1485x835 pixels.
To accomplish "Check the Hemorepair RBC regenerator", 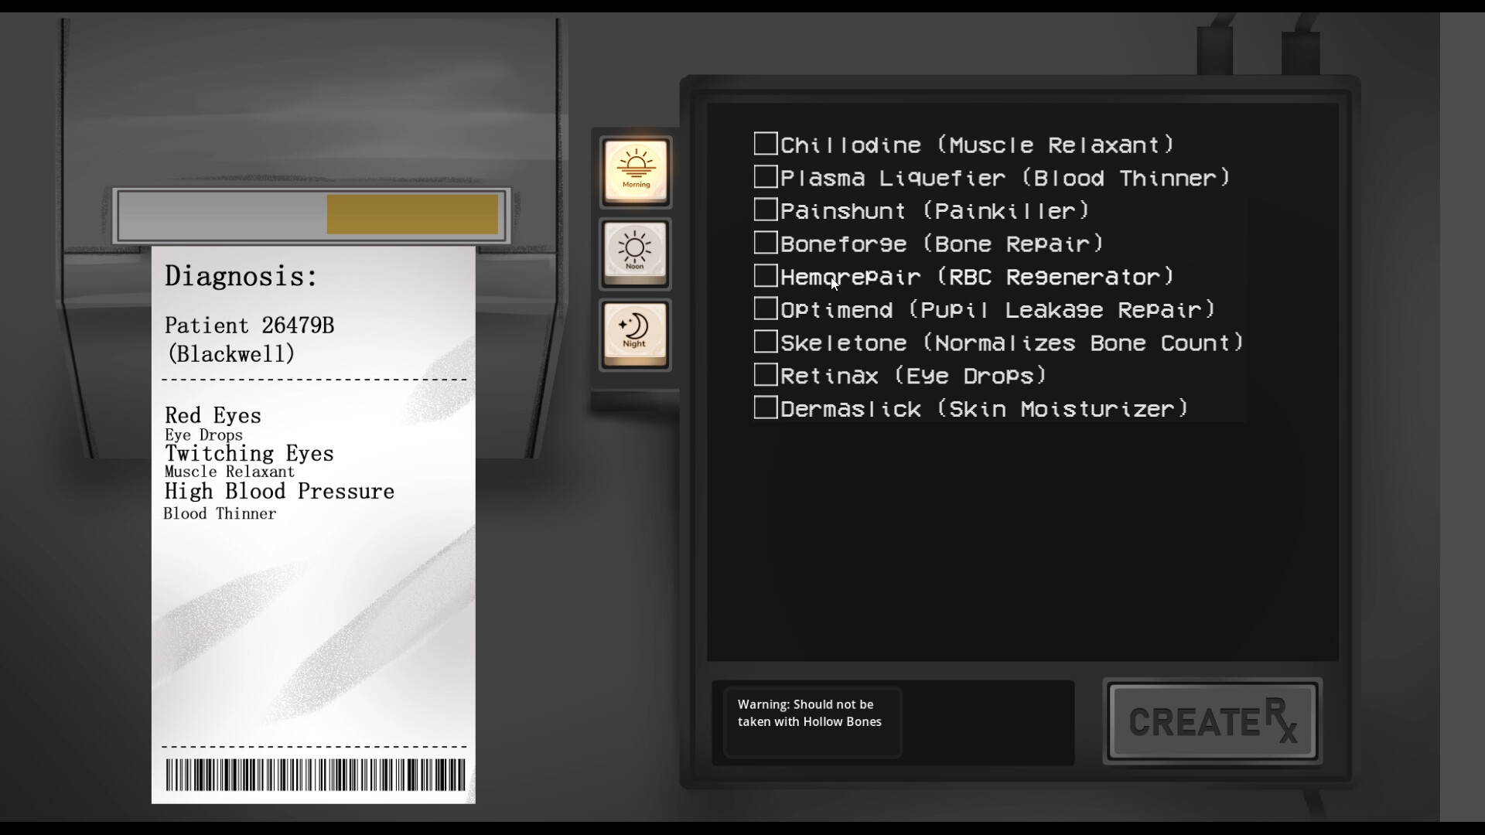I will coord(766,275).
